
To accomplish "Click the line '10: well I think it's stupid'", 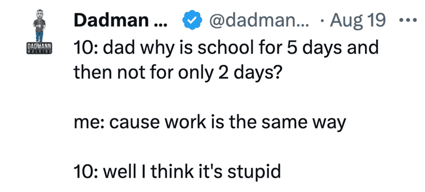I will (x=177, y=172).
